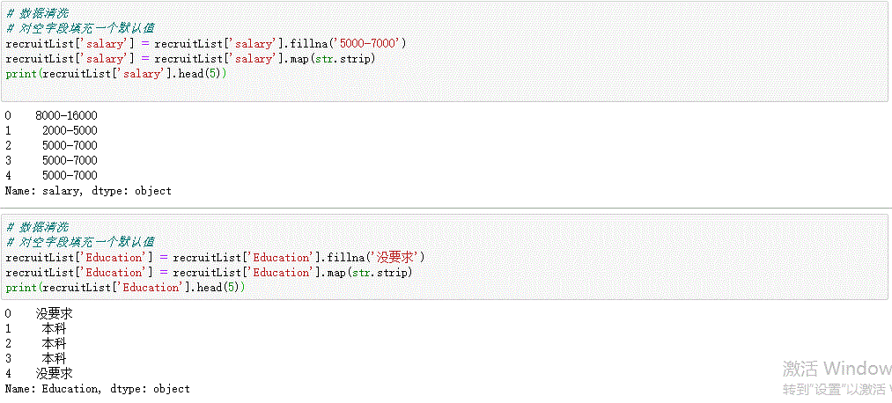Click the 本科 output at index 1
The width and height of the screenshot is (892, 403).
click(x=54, y=328)
